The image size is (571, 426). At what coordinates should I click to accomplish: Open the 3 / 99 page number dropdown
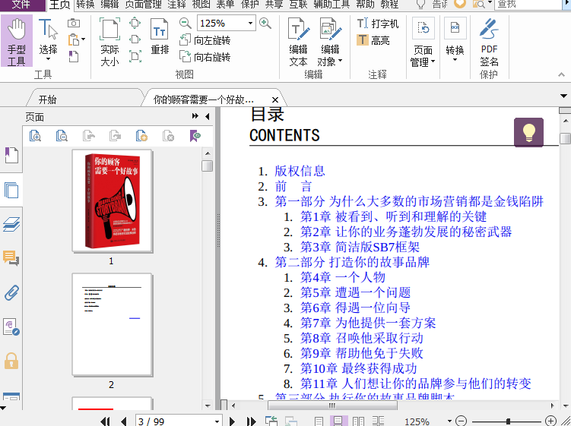[x=217, y=421]
